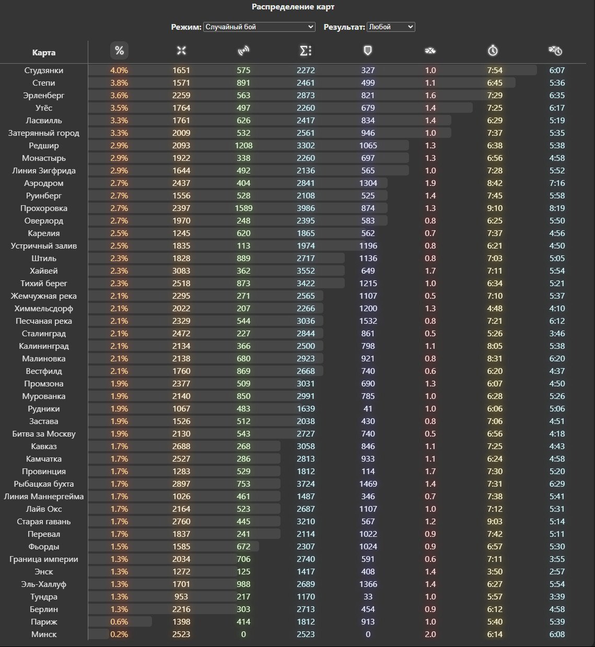This screenshot has height=647, width=595.
Task: Click the blocked damage shield column icon
Action: pos(368,51)
